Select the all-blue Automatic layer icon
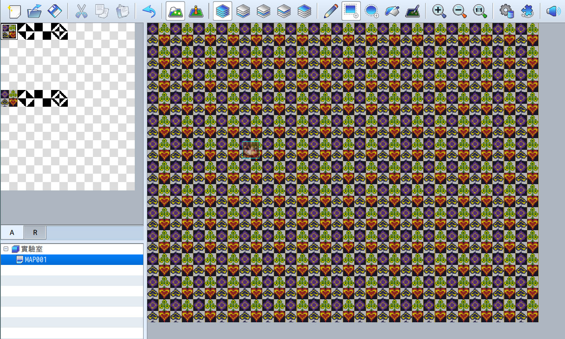The height and width of the screenshot is (339, 565). [x=223, y=11]
